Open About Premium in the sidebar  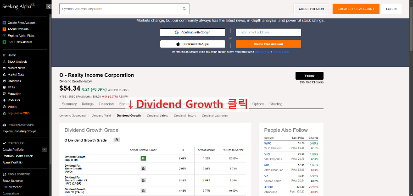(18, 29)
